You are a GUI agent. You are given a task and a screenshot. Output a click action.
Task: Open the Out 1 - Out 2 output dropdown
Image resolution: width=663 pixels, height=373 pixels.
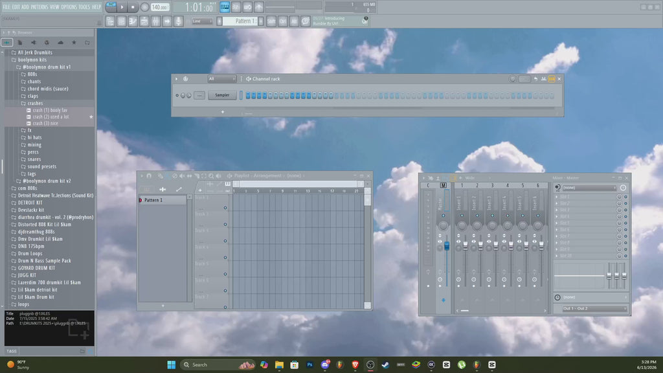tap(594, 308)
